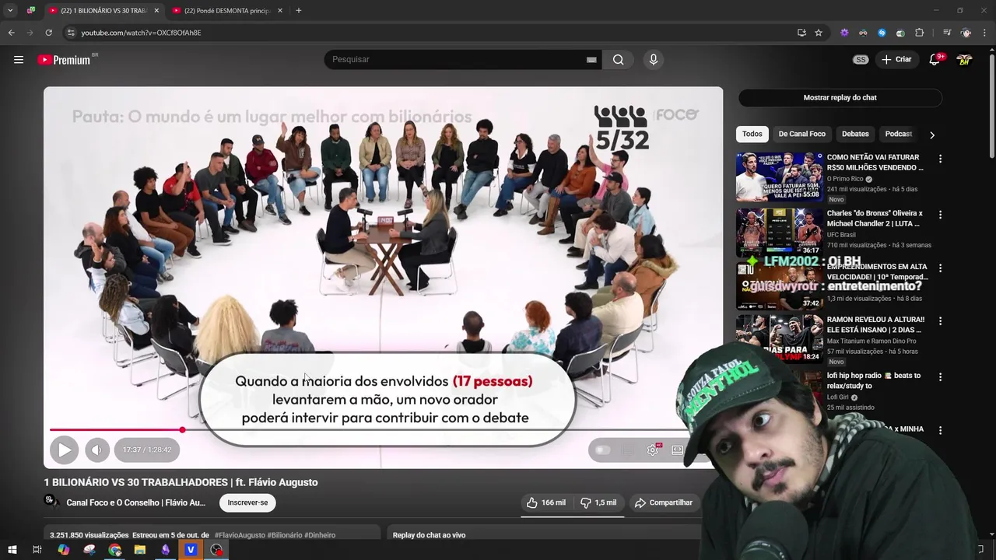Toggle the autoplay switch in the player
Image resolution: width=996 pixels, height=560 pixels.
click(x=602, y=450)
